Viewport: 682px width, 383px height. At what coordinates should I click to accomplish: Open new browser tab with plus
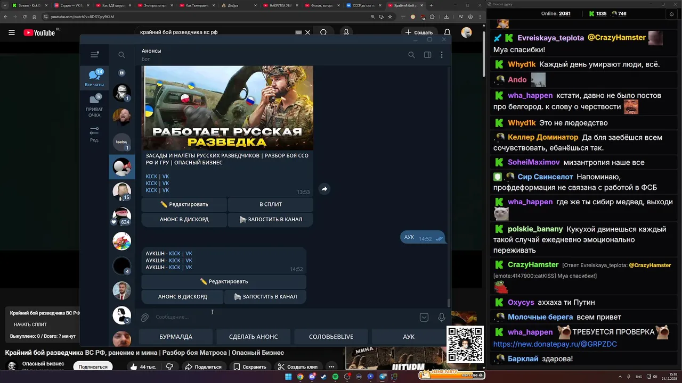point(431,5)
